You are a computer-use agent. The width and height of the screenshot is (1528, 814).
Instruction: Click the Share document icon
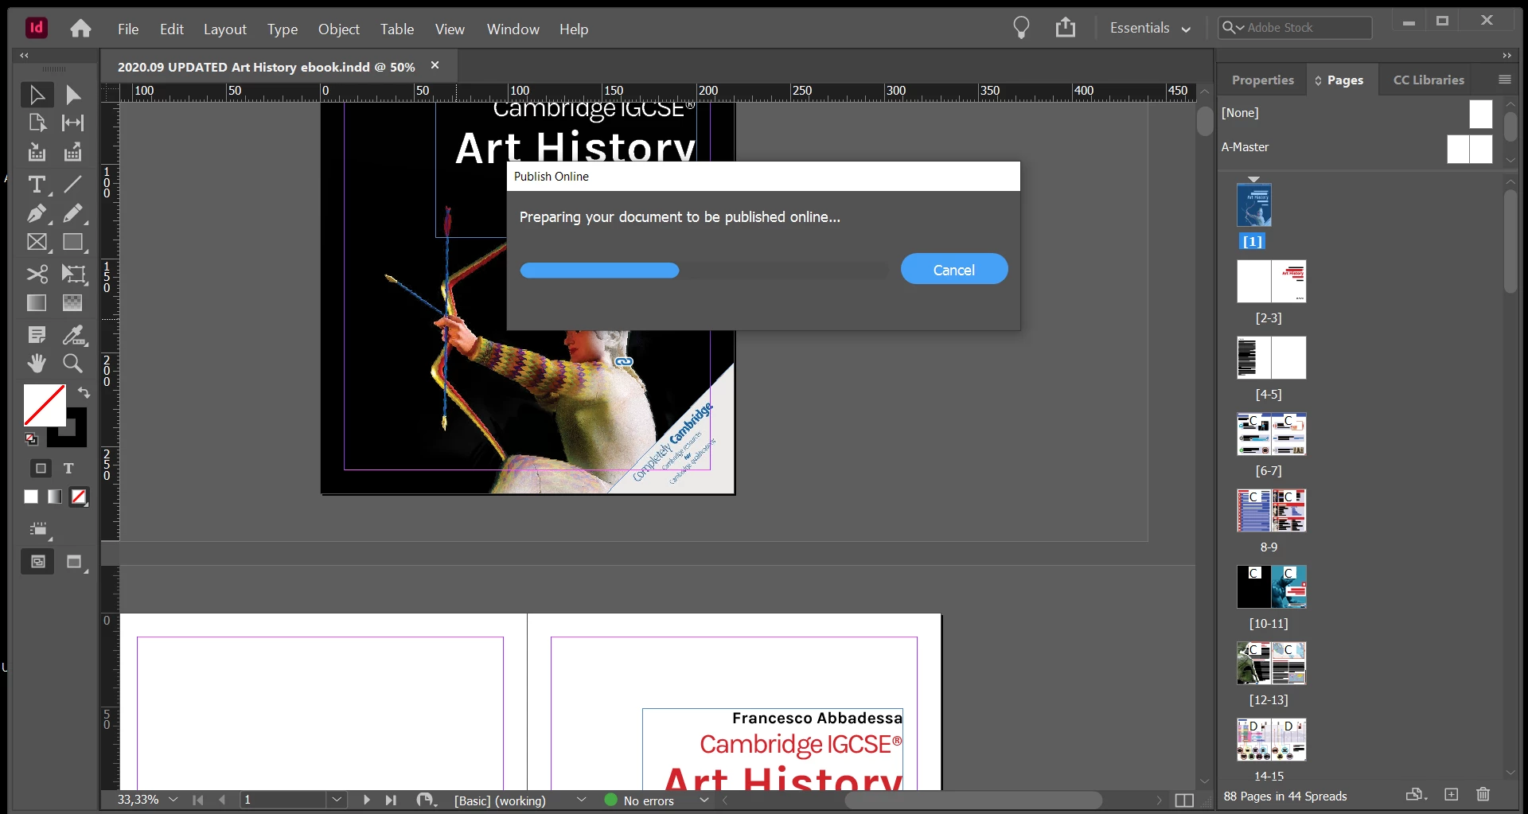coord(1066,28)
